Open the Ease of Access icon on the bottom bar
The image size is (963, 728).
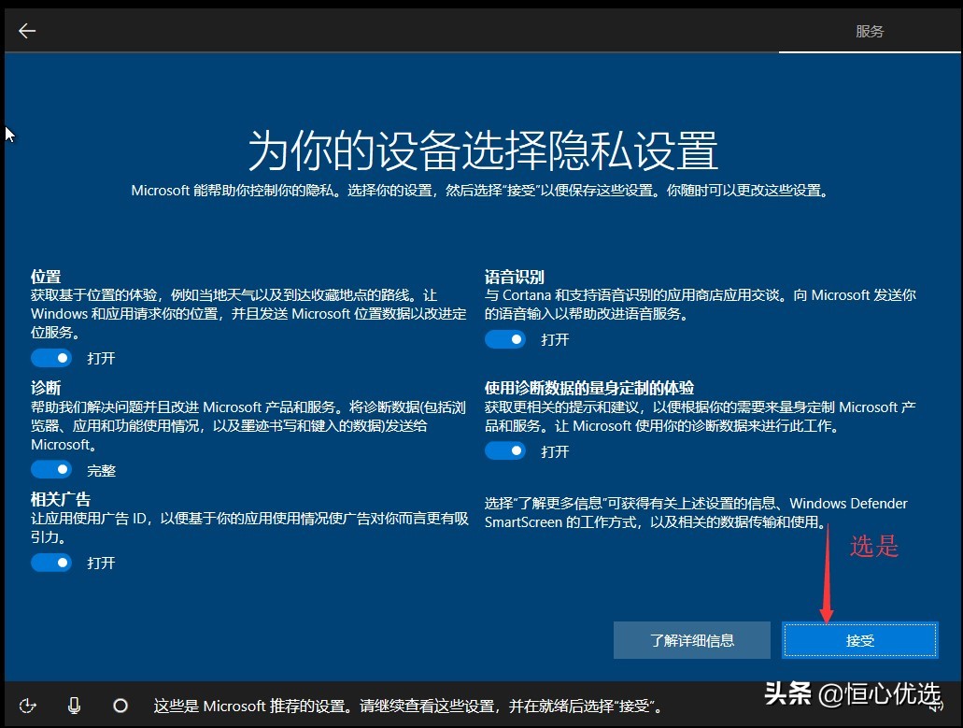28,707
